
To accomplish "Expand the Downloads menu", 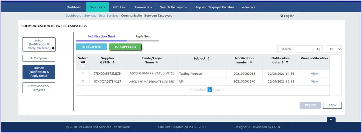I will click(x=143, y=7).
